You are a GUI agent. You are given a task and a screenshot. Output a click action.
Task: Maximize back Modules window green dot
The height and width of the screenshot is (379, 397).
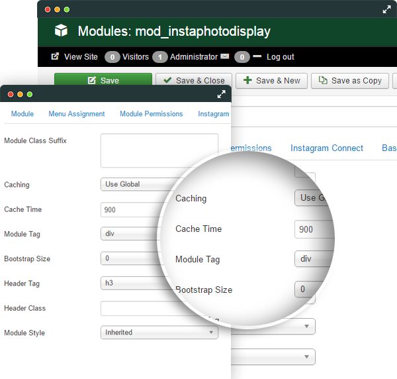67,10
